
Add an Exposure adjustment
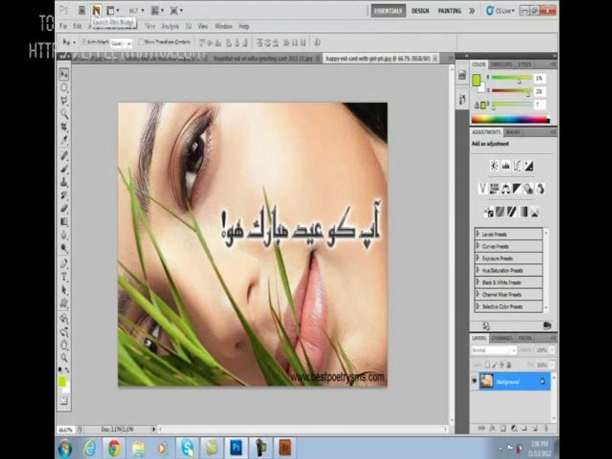(x=528, y=166)
